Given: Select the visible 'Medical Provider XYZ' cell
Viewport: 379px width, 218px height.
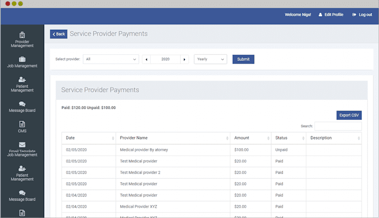Looking at the screenshot, I should (173, 206).
